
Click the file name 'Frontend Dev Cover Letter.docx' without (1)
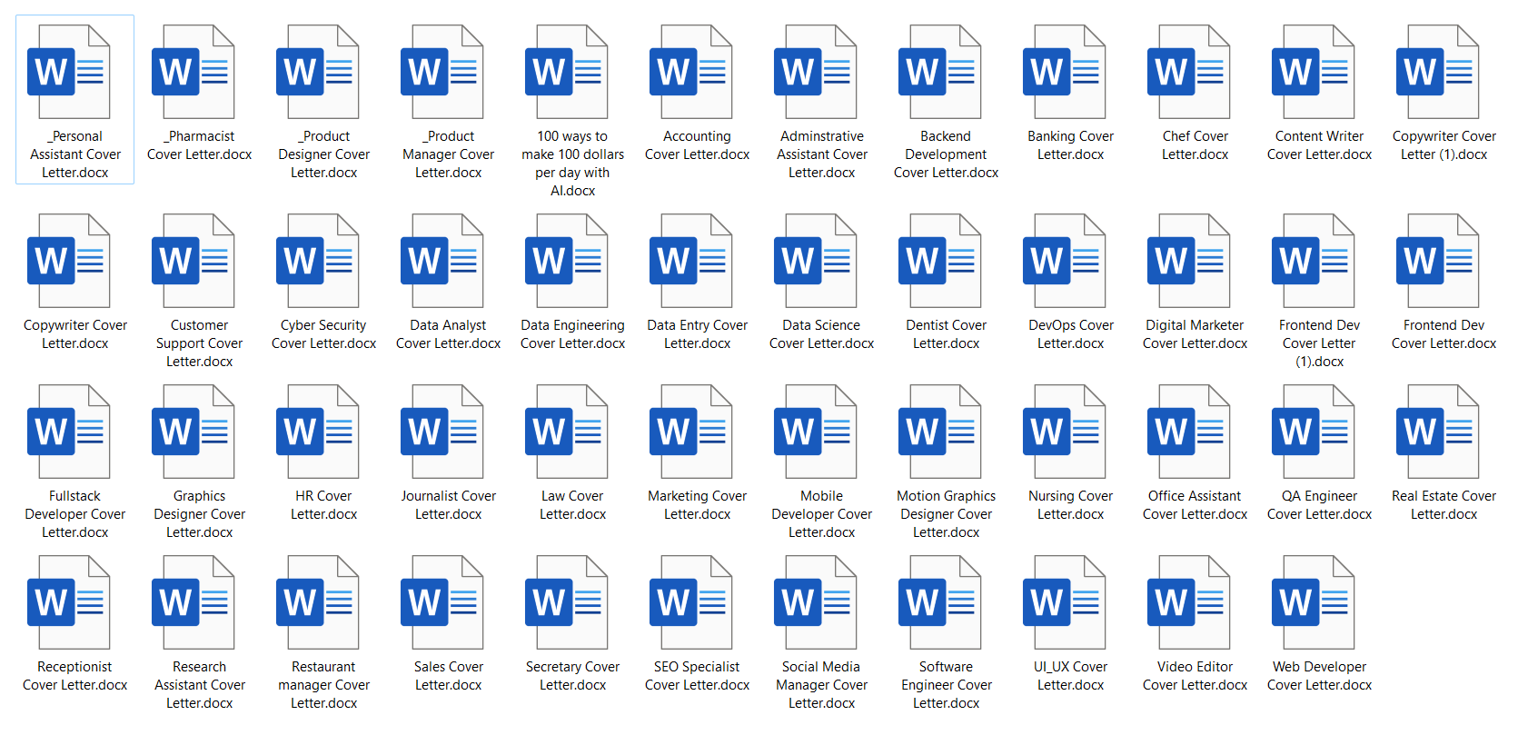pyautogui.click(x=1444, y=334)
